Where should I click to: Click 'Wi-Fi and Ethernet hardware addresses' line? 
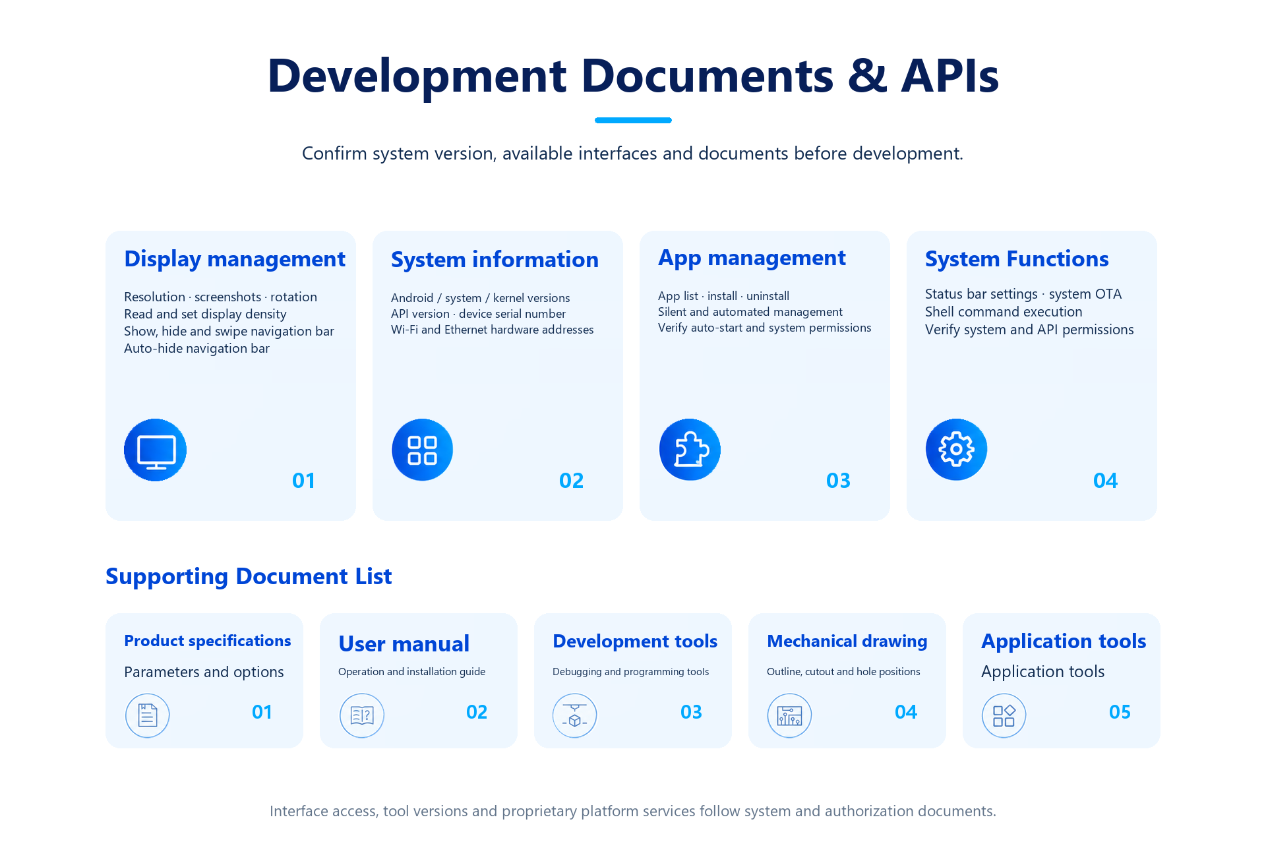(x=493, y=330)
